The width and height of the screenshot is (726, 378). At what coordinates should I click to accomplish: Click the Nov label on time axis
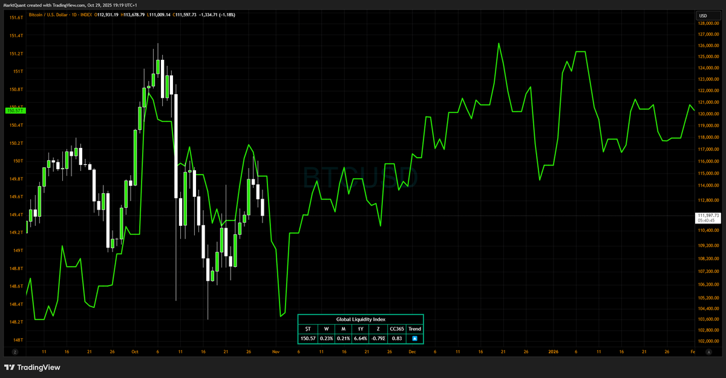pyautogui.click(x=275, y=351)
